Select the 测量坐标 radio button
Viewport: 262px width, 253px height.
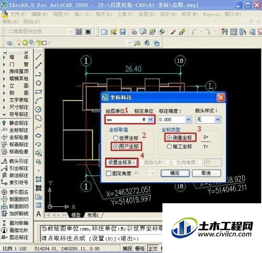click(x=169, y=138)
